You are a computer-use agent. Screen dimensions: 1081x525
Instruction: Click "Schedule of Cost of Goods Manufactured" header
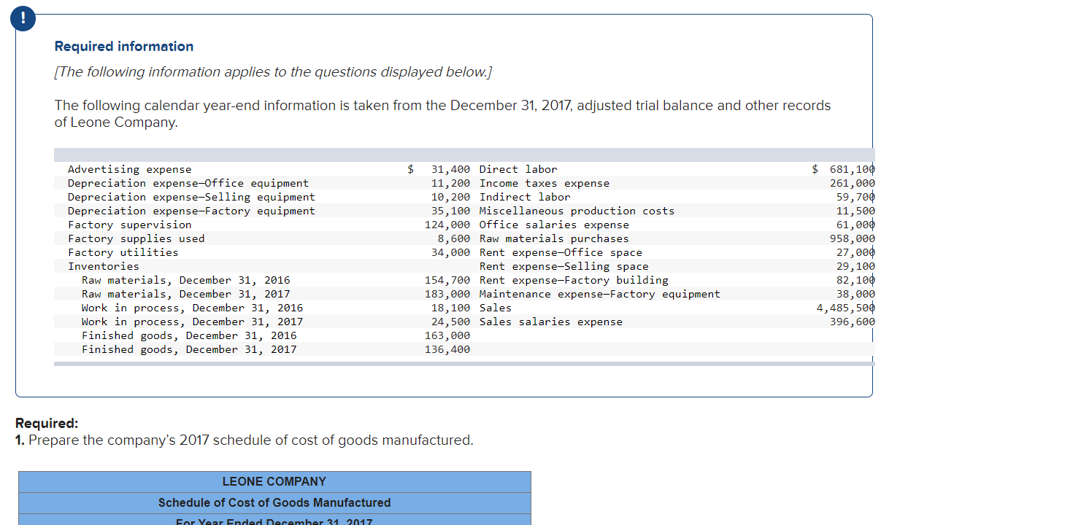click(x=274, y=502)
